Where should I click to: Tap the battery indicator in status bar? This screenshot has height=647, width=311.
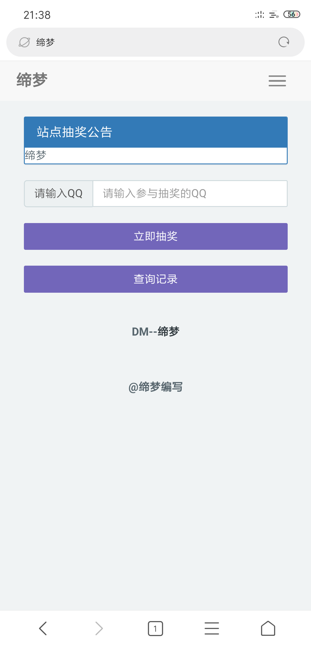292,14
